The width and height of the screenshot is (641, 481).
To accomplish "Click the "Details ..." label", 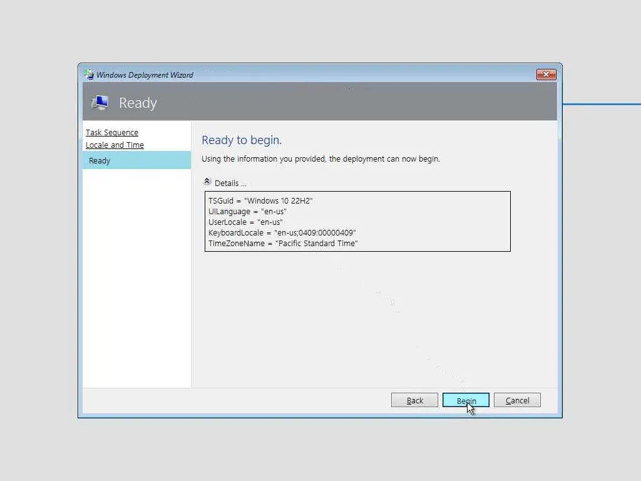I will [230, 184].
